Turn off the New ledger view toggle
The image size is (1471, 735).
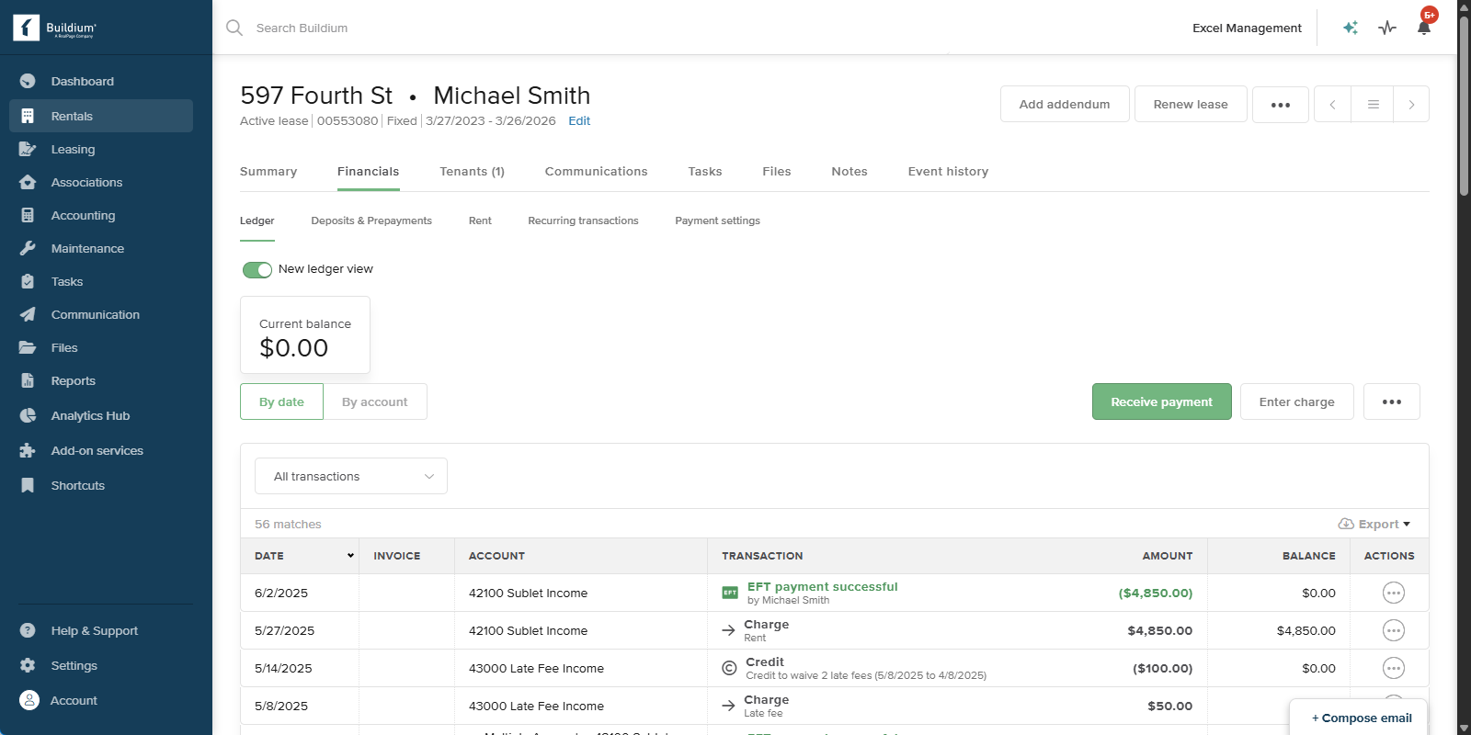click(257, 269)
